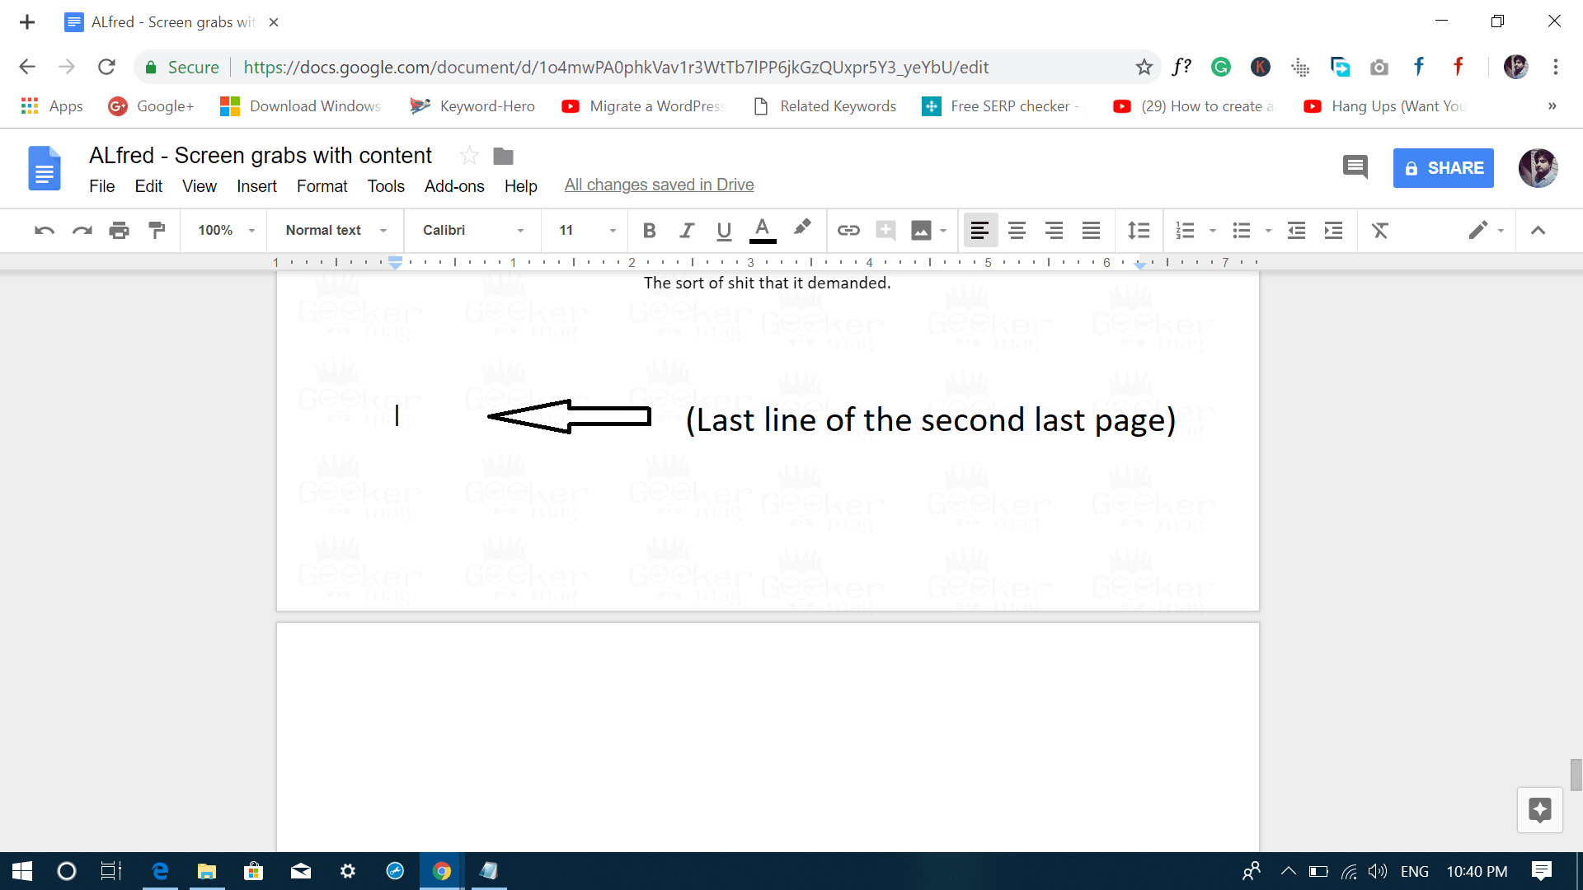
Task: Click the All changes saved in Drive link
Action: pyautogui.click(x=660, y=184)
